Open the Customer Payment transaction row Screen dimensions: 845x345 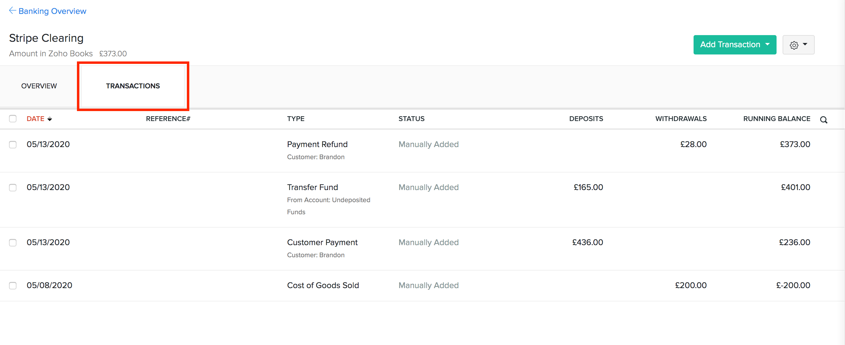tap(323, 242)
